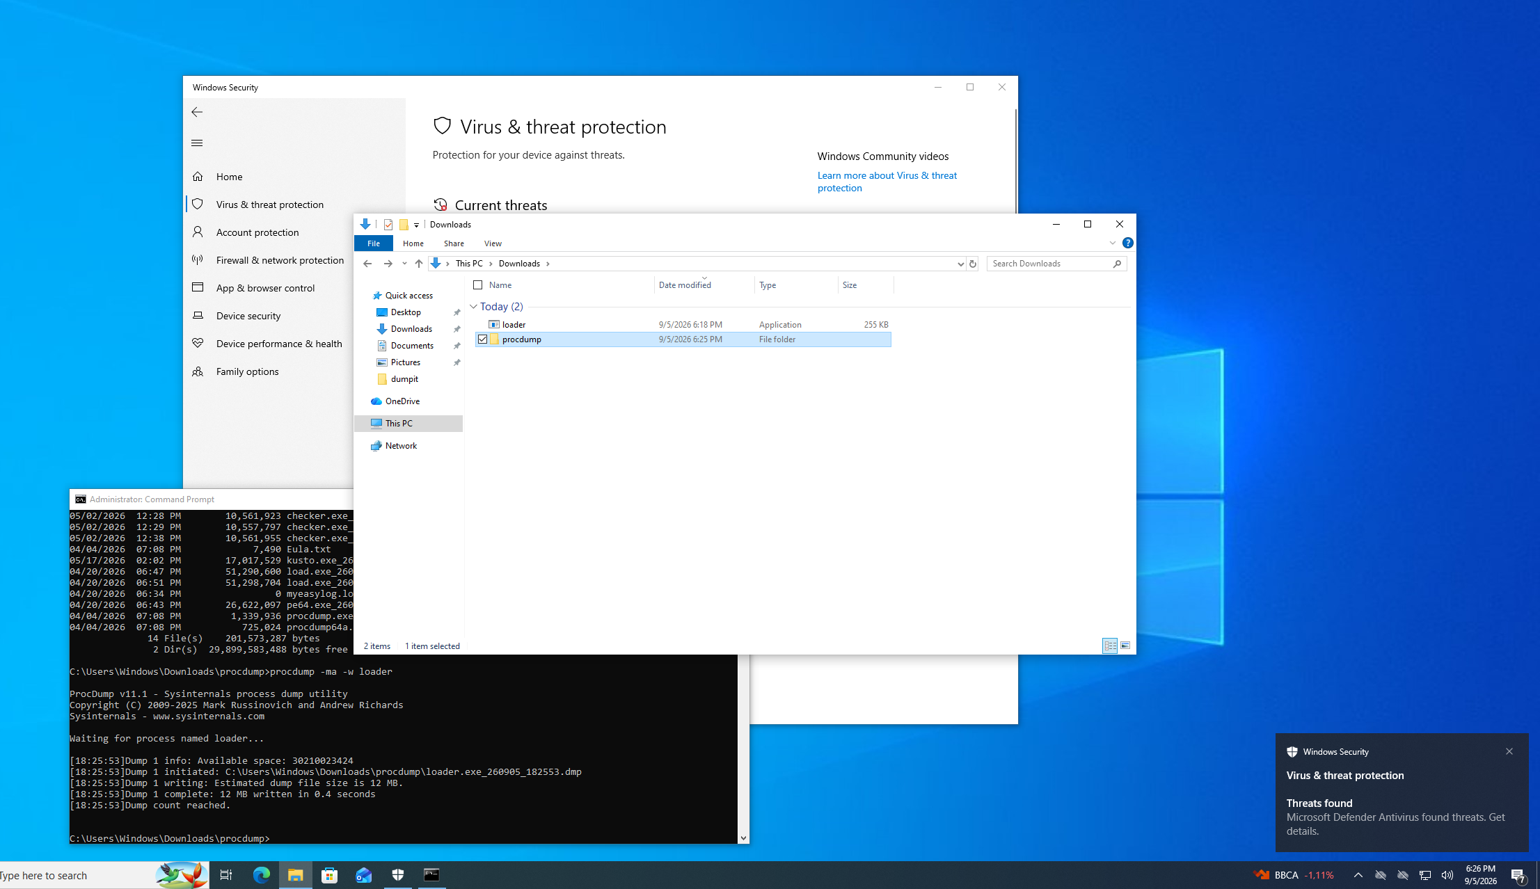Open the File tab in Explorer

click(x=374, y=243)
